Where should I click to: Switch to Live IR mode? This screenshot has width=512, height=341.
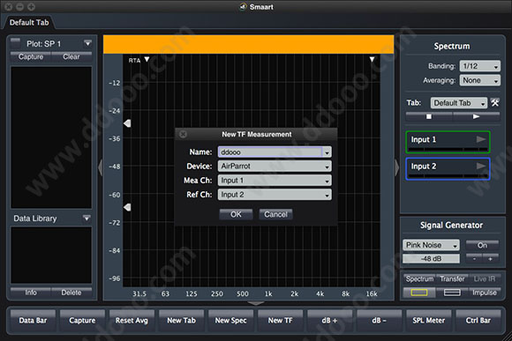tap(485, 278)
